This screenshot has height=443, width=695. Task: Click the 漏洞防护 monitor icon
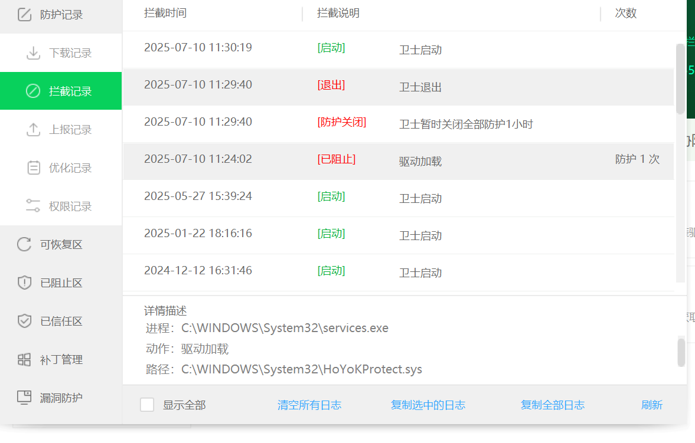24,398
